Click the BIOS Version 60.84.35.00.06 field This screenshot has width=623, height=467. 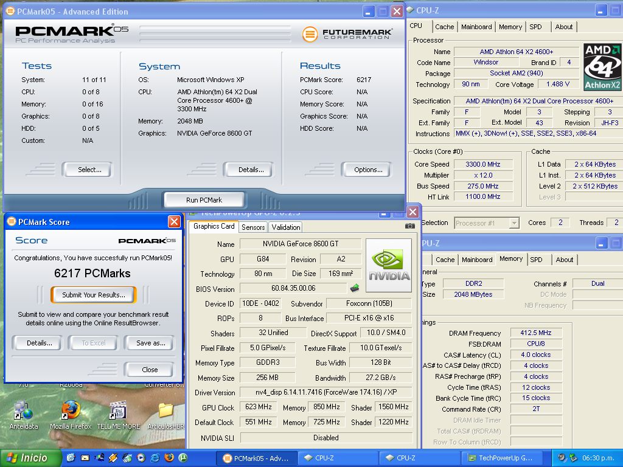[293, 288]
